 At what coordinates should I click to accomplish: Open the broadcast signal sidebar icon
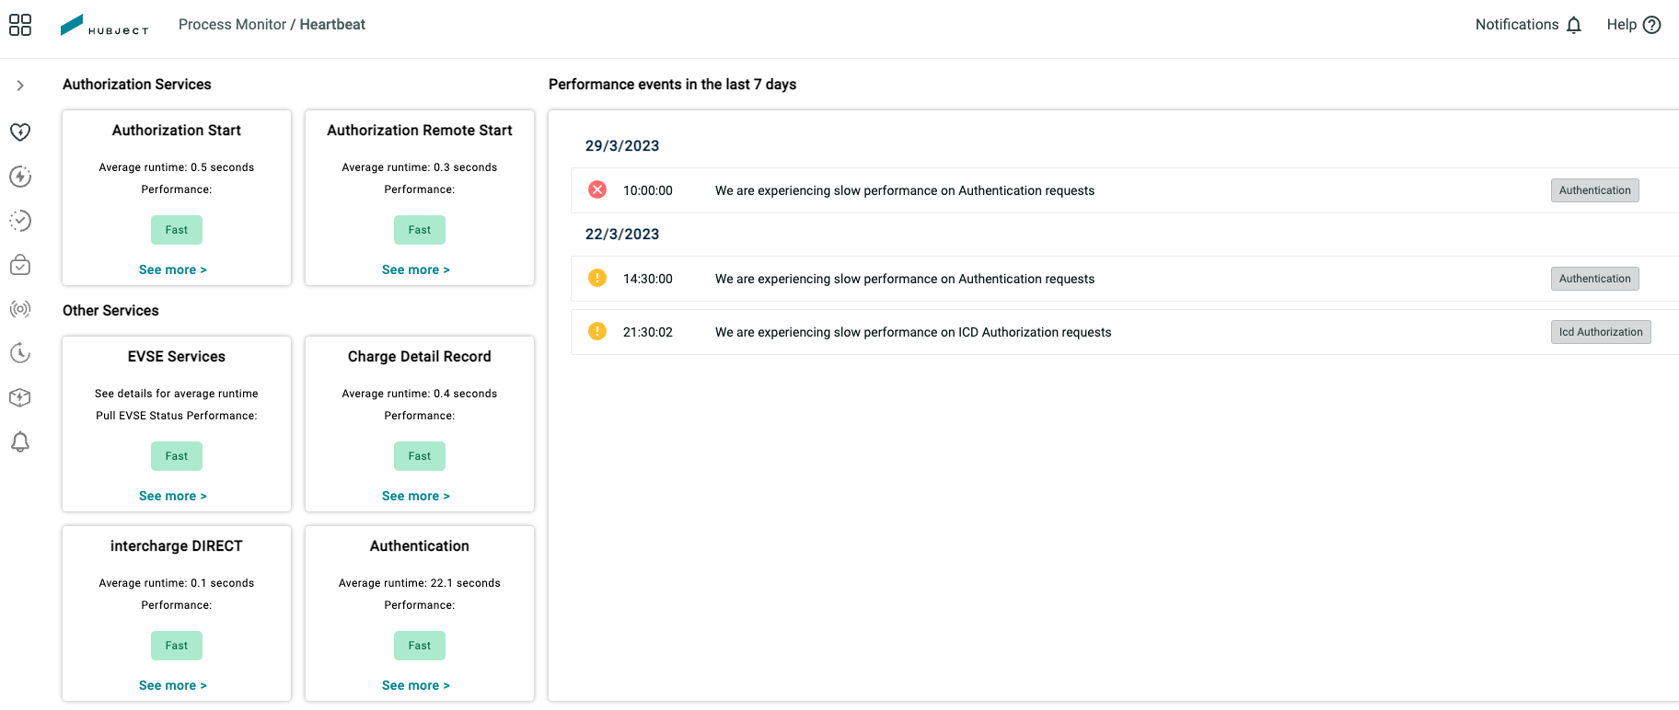point(20,309)
